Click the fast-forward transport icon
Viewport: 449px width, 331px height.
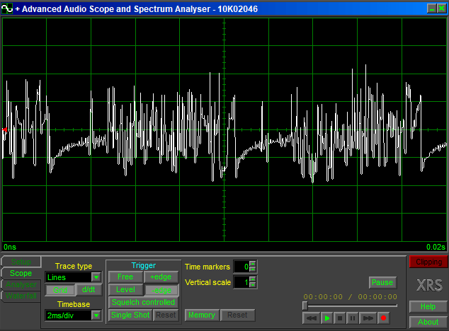click(x=368, y=318)
